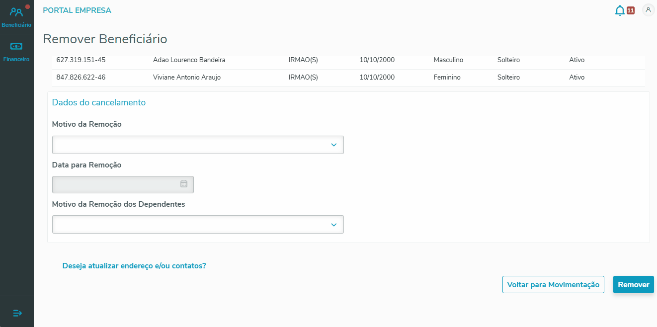Click CPF 847.826.622-46 in the table
Viewport: 657px width, 327px height.
(81, 78)
